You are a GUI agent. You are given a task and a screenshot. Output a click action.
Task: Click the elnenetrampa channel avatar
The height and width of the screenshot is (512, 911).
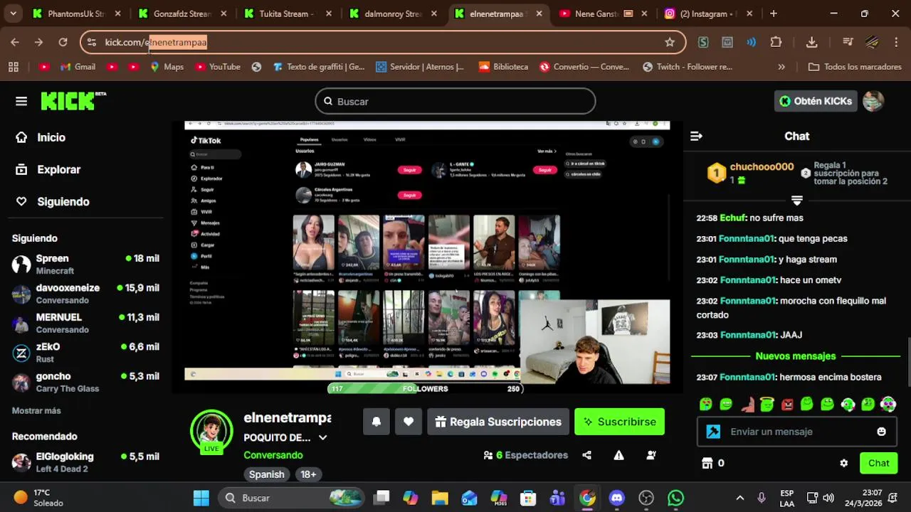211,430
